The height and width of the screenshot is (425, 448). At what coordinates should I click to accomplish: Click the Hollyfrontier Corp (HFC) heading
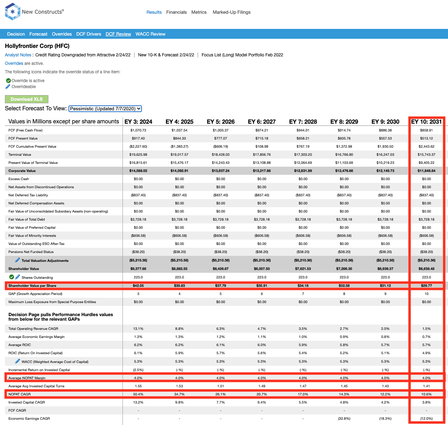(37, 46)
